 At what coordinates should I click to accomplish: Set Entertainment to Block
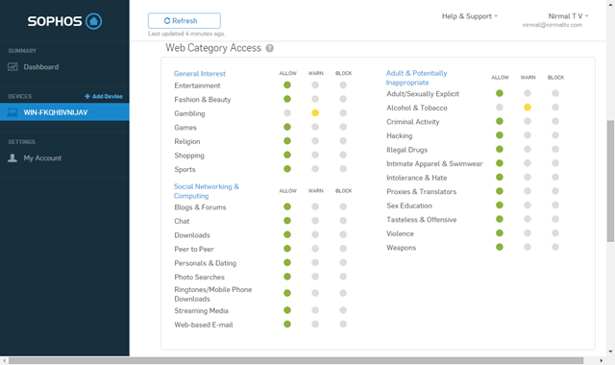(x=343, y=85)
